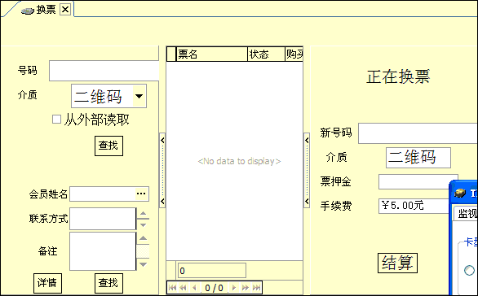Open the 介质 二维码 dropdown arrow
This screenshot has height=296, width=478.
coord(139,96)
